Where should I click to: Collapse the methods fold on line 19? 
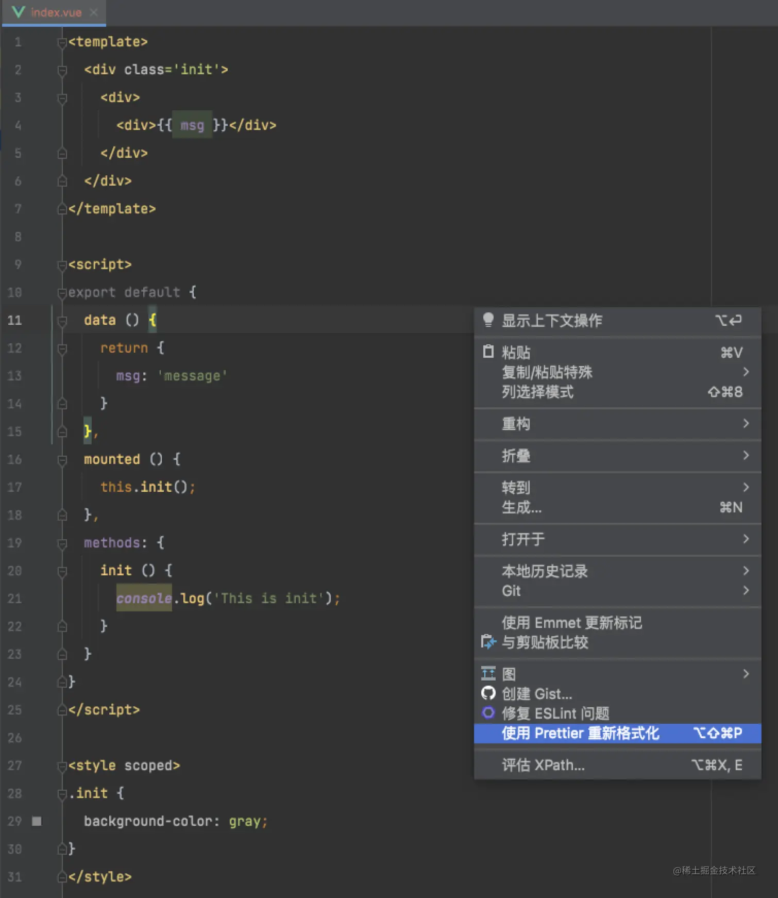(x=62, y=543)
